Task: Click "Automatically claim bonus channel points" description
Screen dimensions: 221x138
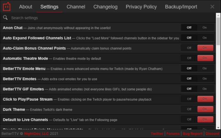Action: 101,48
